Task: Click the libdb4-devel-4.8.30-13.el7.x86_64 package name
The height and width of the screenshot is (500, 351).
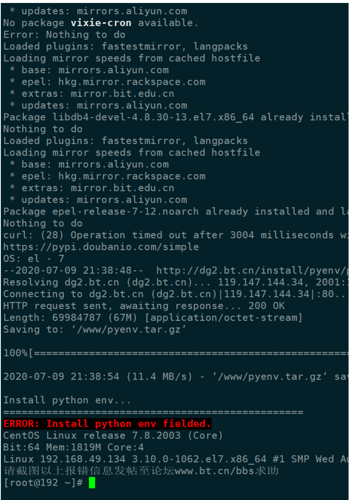Action: click(153, 117)
